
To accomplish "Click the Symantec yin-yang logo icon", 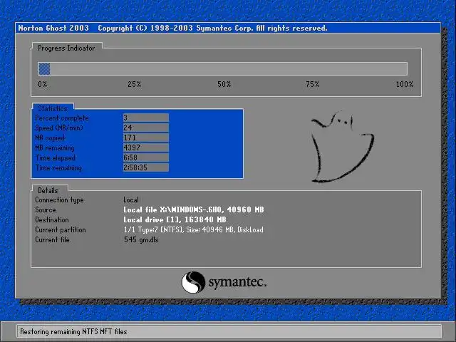I will (x=193, y=282).
